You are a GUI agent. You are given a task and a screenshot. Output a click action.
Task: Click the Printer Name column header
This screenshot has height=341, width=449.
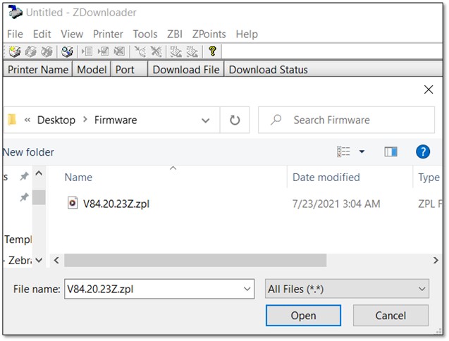[x=38, y=70]
